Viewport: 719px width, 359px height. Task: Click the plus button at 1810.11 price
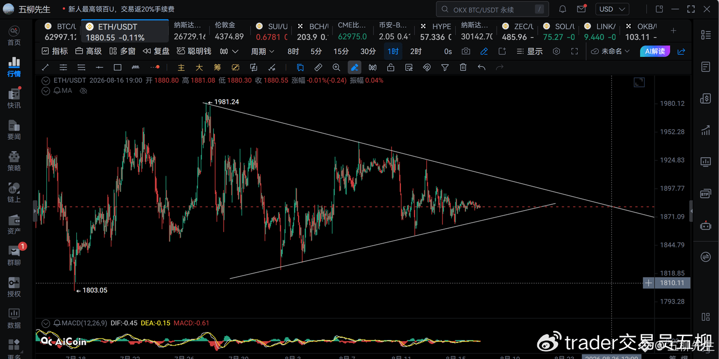coord(648,283)
